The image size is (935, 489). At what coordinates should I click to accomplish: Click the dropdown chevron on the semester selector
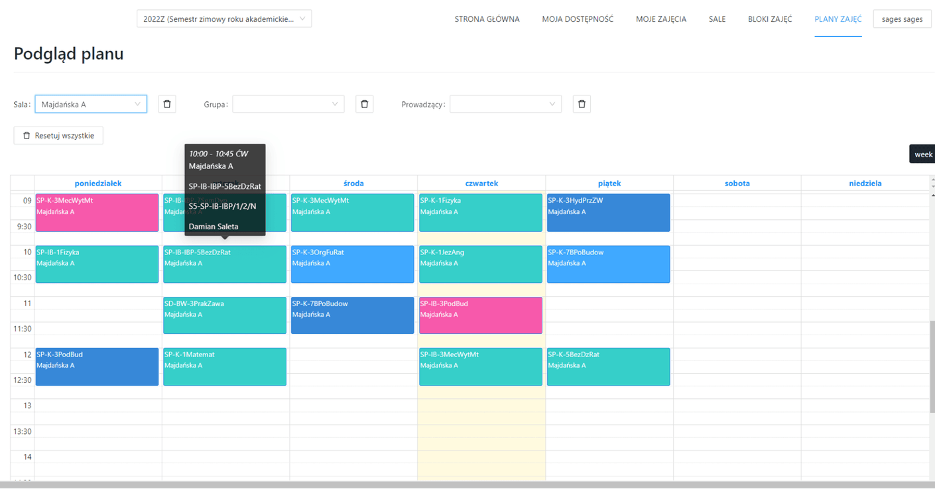[x=303, y=19]
